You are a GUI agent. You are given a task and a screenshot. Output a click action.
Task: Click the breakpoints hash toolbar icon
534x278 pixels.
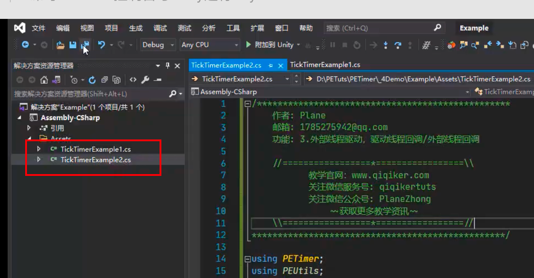426,45
